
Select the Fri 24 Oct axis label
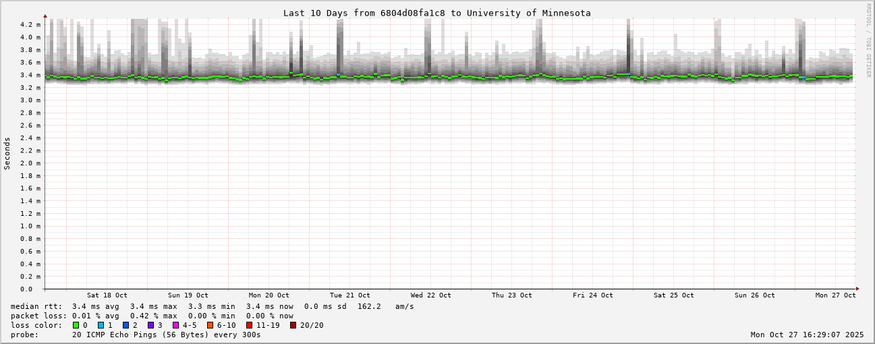[592, 295]
